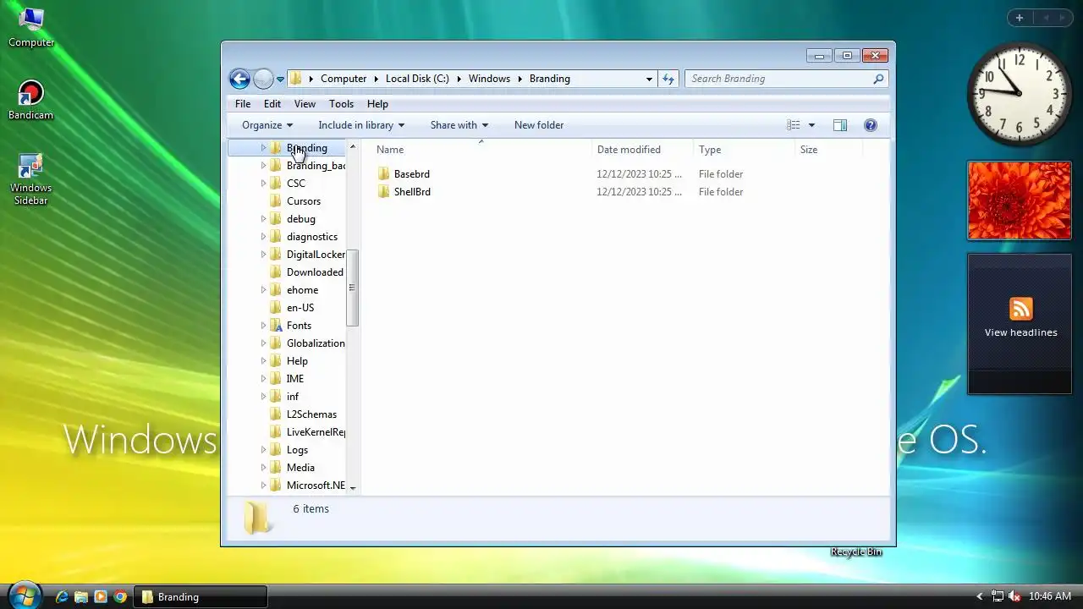Image resolution: width=1083 pixels, height=609 pixels.
Task: Click the ShellBrd folder icon
Action: click(383, 192)
